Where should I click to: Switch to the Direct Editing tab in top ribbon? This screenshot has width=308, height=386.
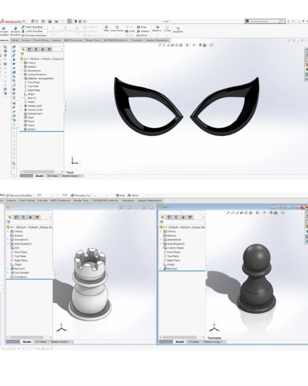tap(41, 40)
